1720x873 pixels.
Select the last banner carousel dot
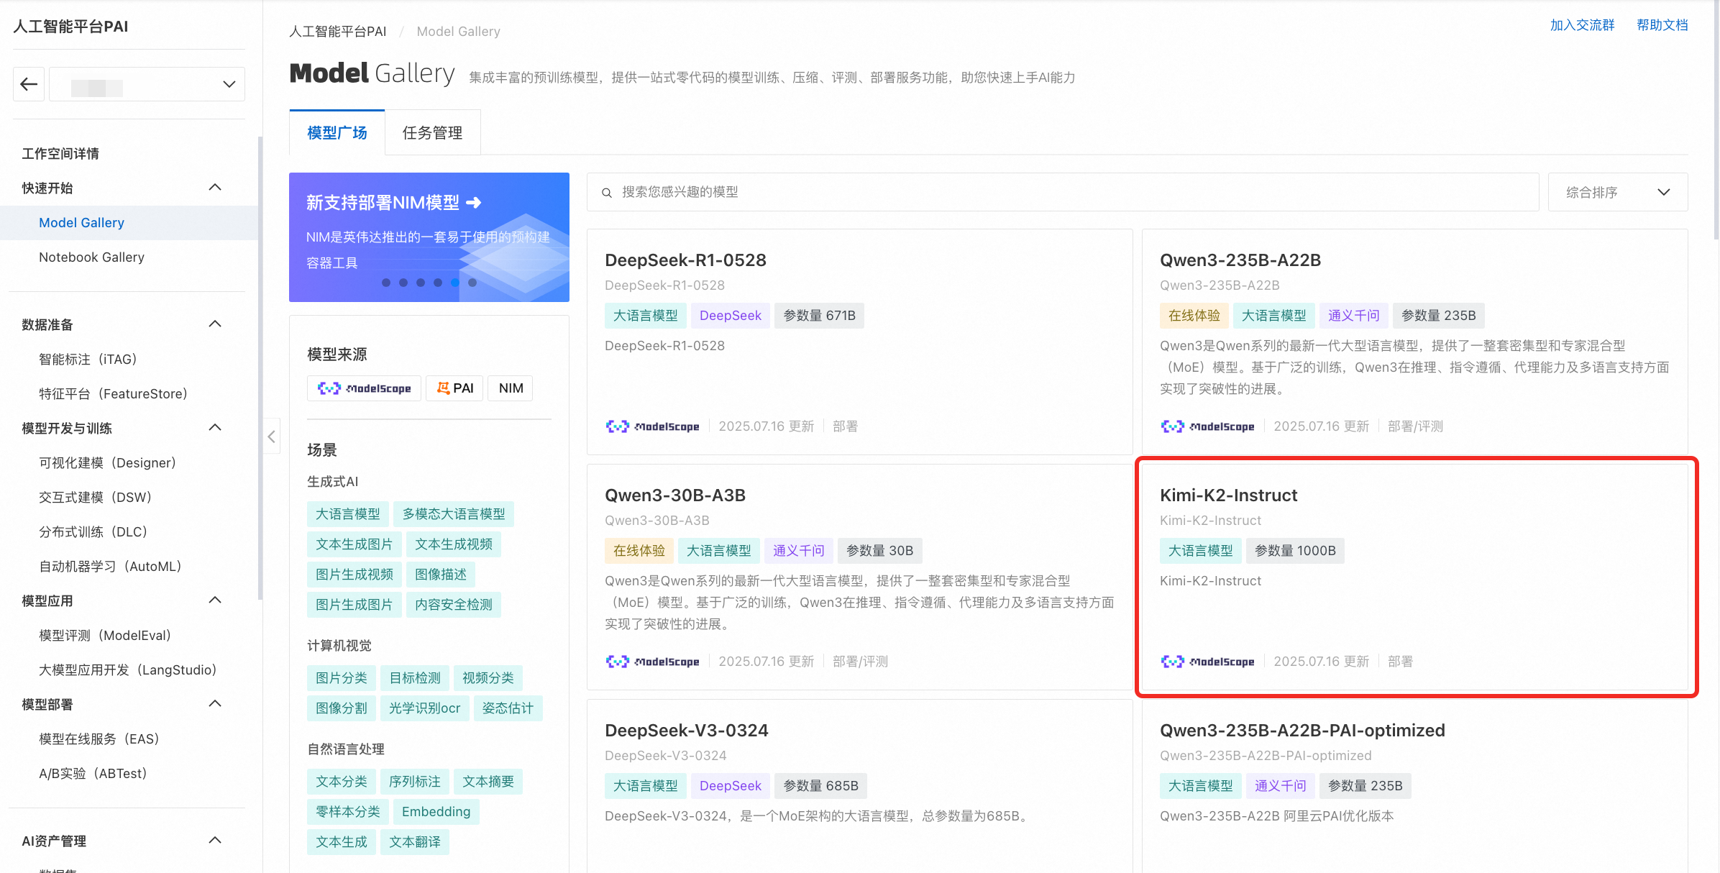(x=472, y=283)
